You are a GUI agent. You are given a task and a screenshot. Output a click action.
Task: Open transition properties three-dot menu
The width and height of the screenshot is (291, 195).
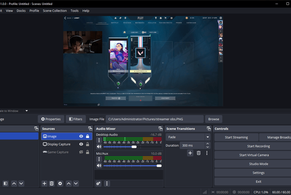pyautogui.click(x=207, y=153)
